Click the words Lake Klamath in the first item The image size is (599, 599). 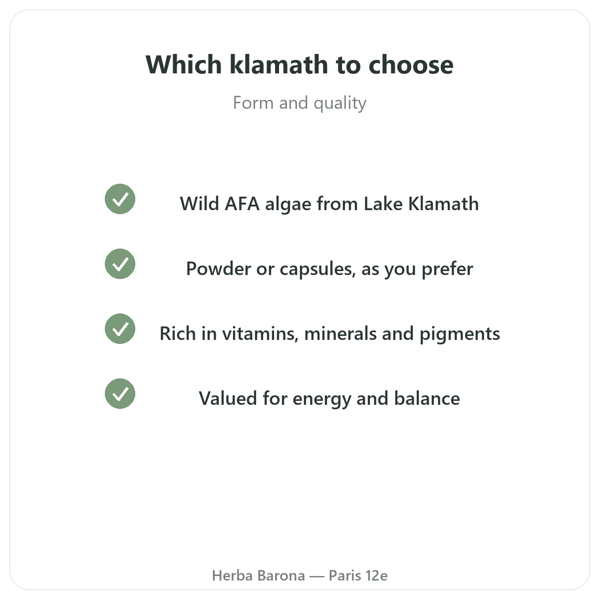[x=421, y=204]
